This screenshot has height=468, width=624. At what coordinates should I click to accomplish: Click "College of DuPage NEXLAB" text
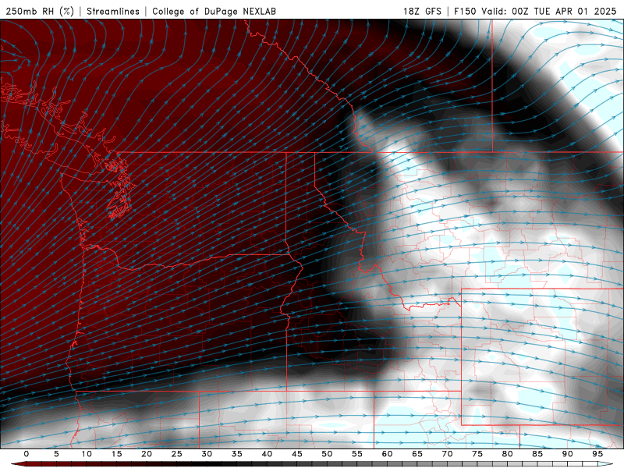tap(214, 11)
